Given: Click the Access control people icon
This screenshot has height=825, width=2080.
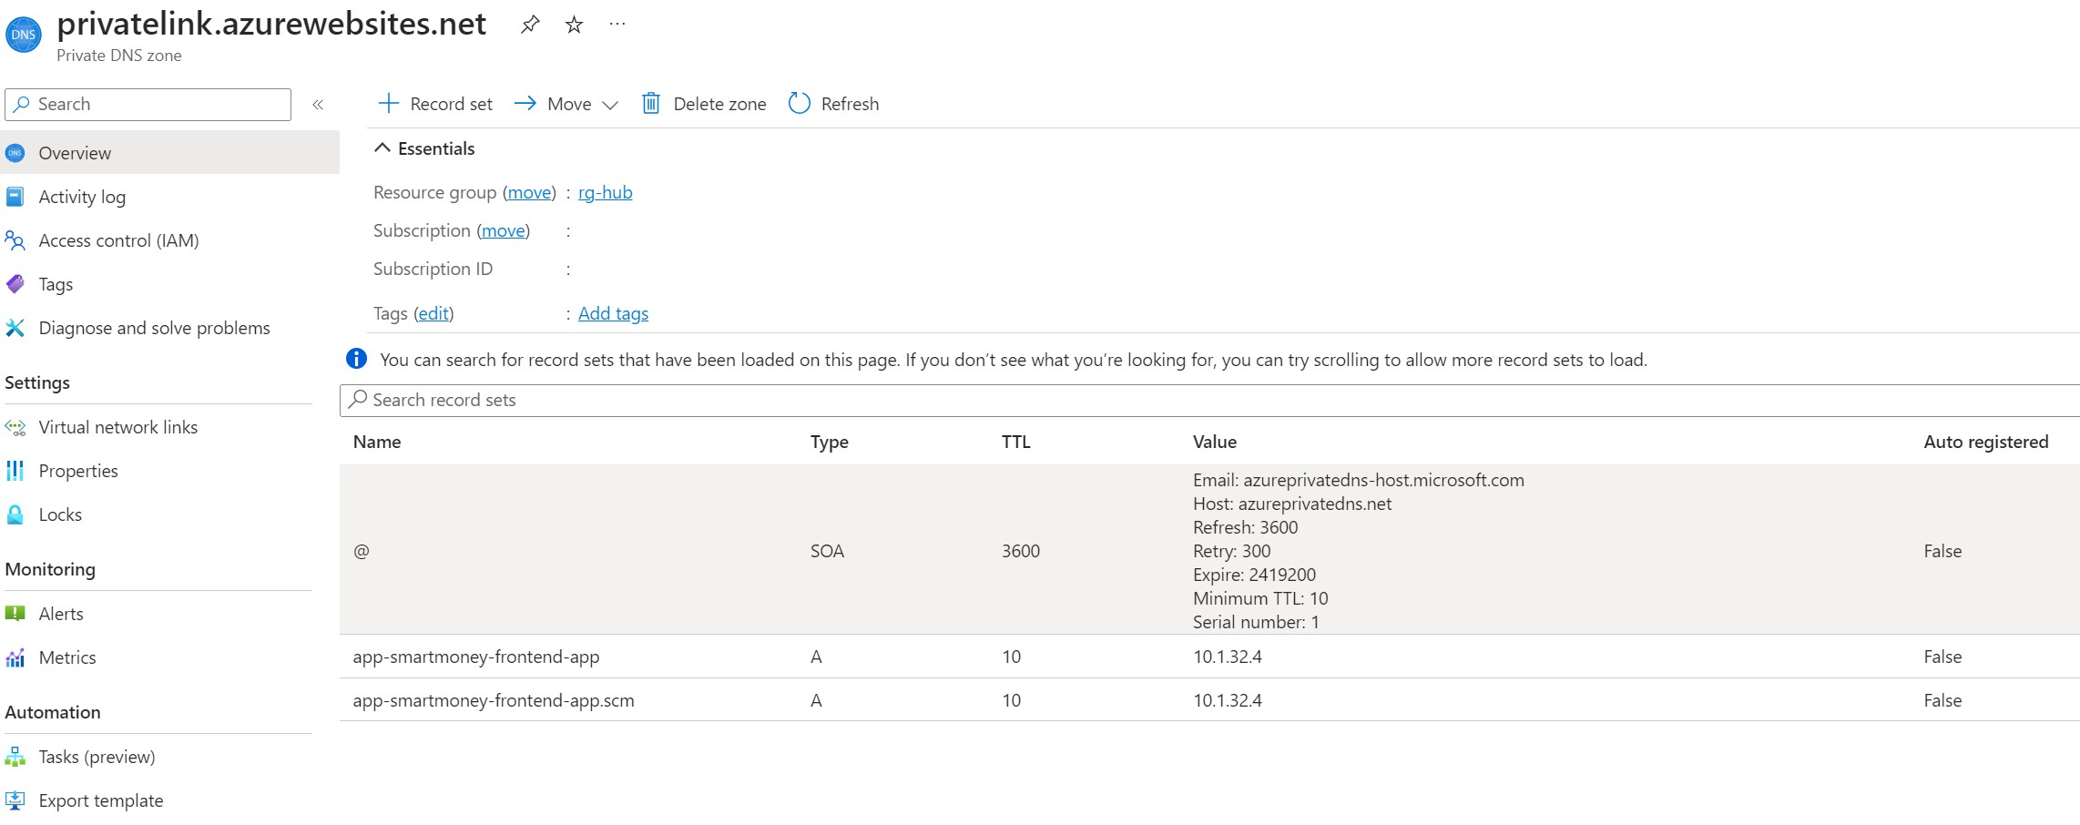Looking at the screenshot, I should pyautogui.click(x=15, y=240).
